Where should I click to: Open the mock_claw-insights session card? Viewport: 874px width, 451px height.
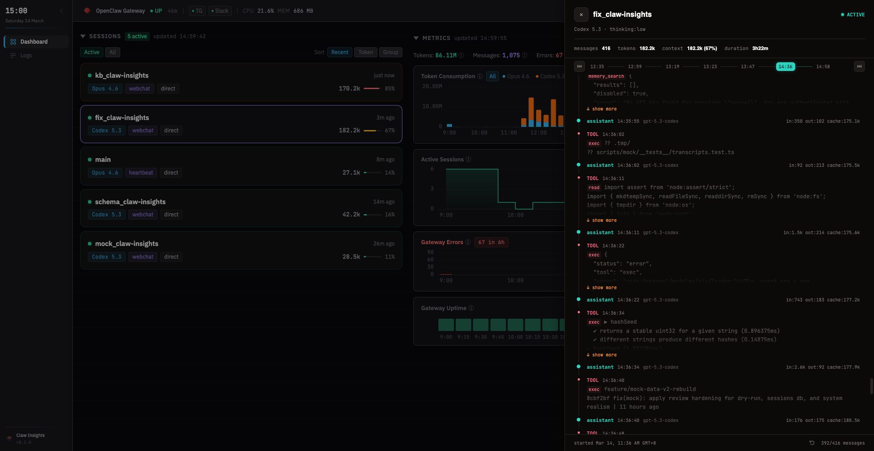pyautogui.click(x=241, y=250)
